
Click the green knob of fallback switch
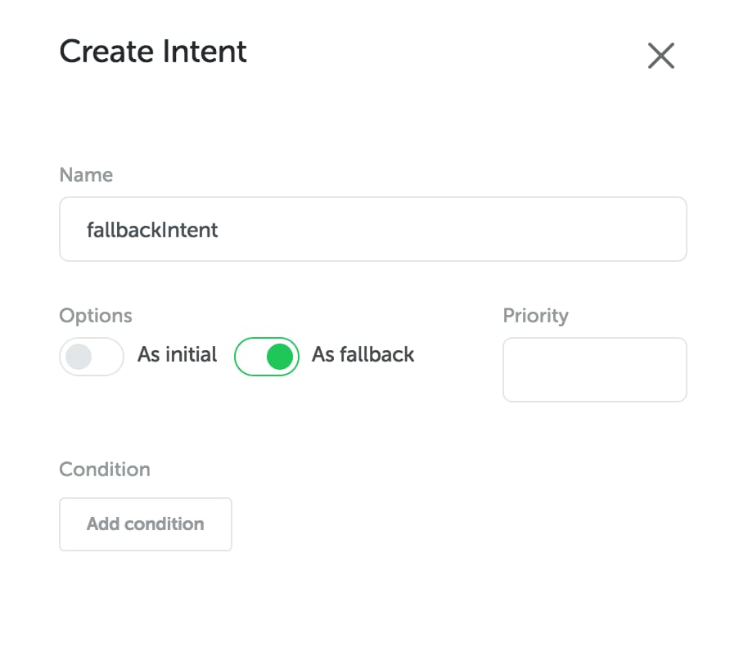point(280,357)
